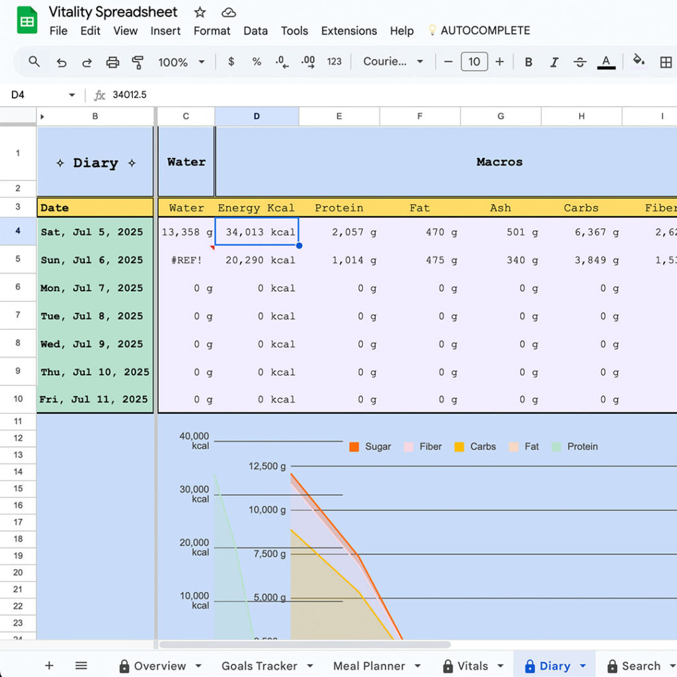Click the redo arrow
Image resolution: width=677 pixels, height=677 pixels.
[87, 63]
